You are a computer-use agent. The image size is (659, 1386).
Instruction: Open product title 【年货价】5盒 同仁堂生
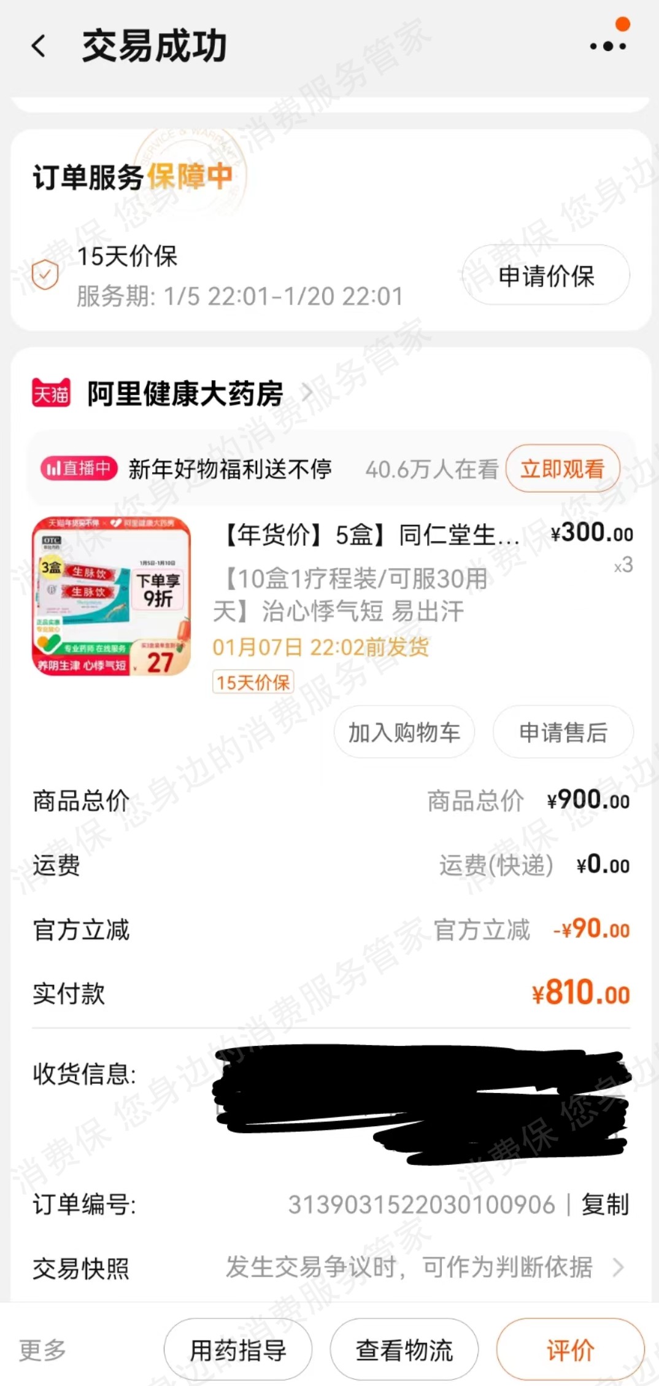click(x=369, y=535)
